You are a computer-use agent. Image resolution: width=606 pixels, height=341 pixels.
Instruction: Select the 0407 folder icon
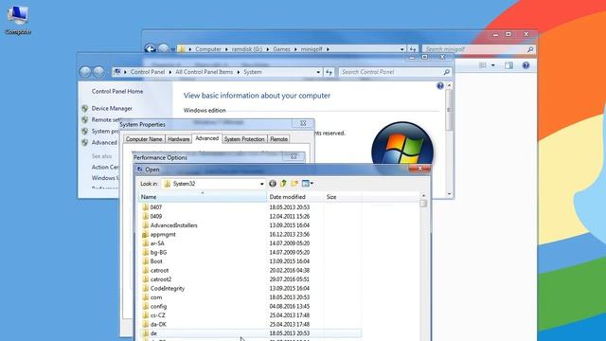[x=145, y=207]
